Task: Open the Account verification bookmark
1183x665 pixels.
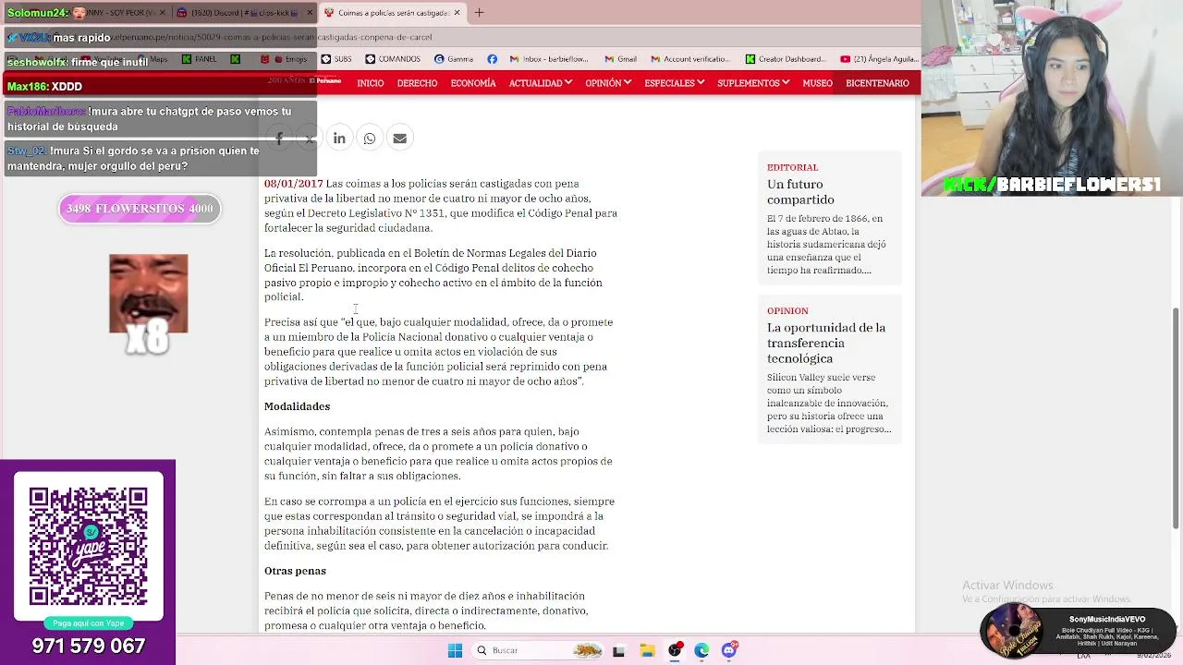Action: [690, 59]
